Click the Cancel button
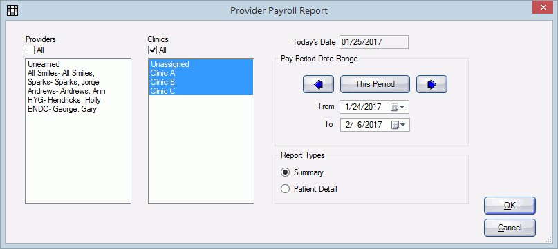The image size is (558, 249). pyautogui.click(x=510, y=228)
